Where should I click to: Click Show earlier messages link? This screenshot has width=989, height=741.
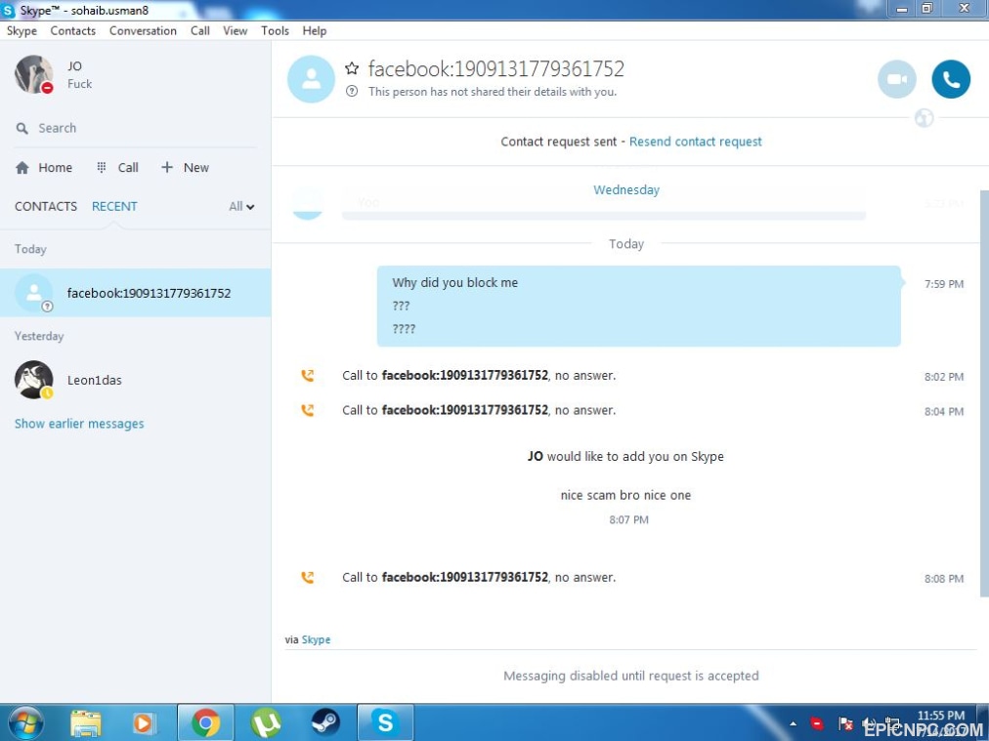[79, 424]
